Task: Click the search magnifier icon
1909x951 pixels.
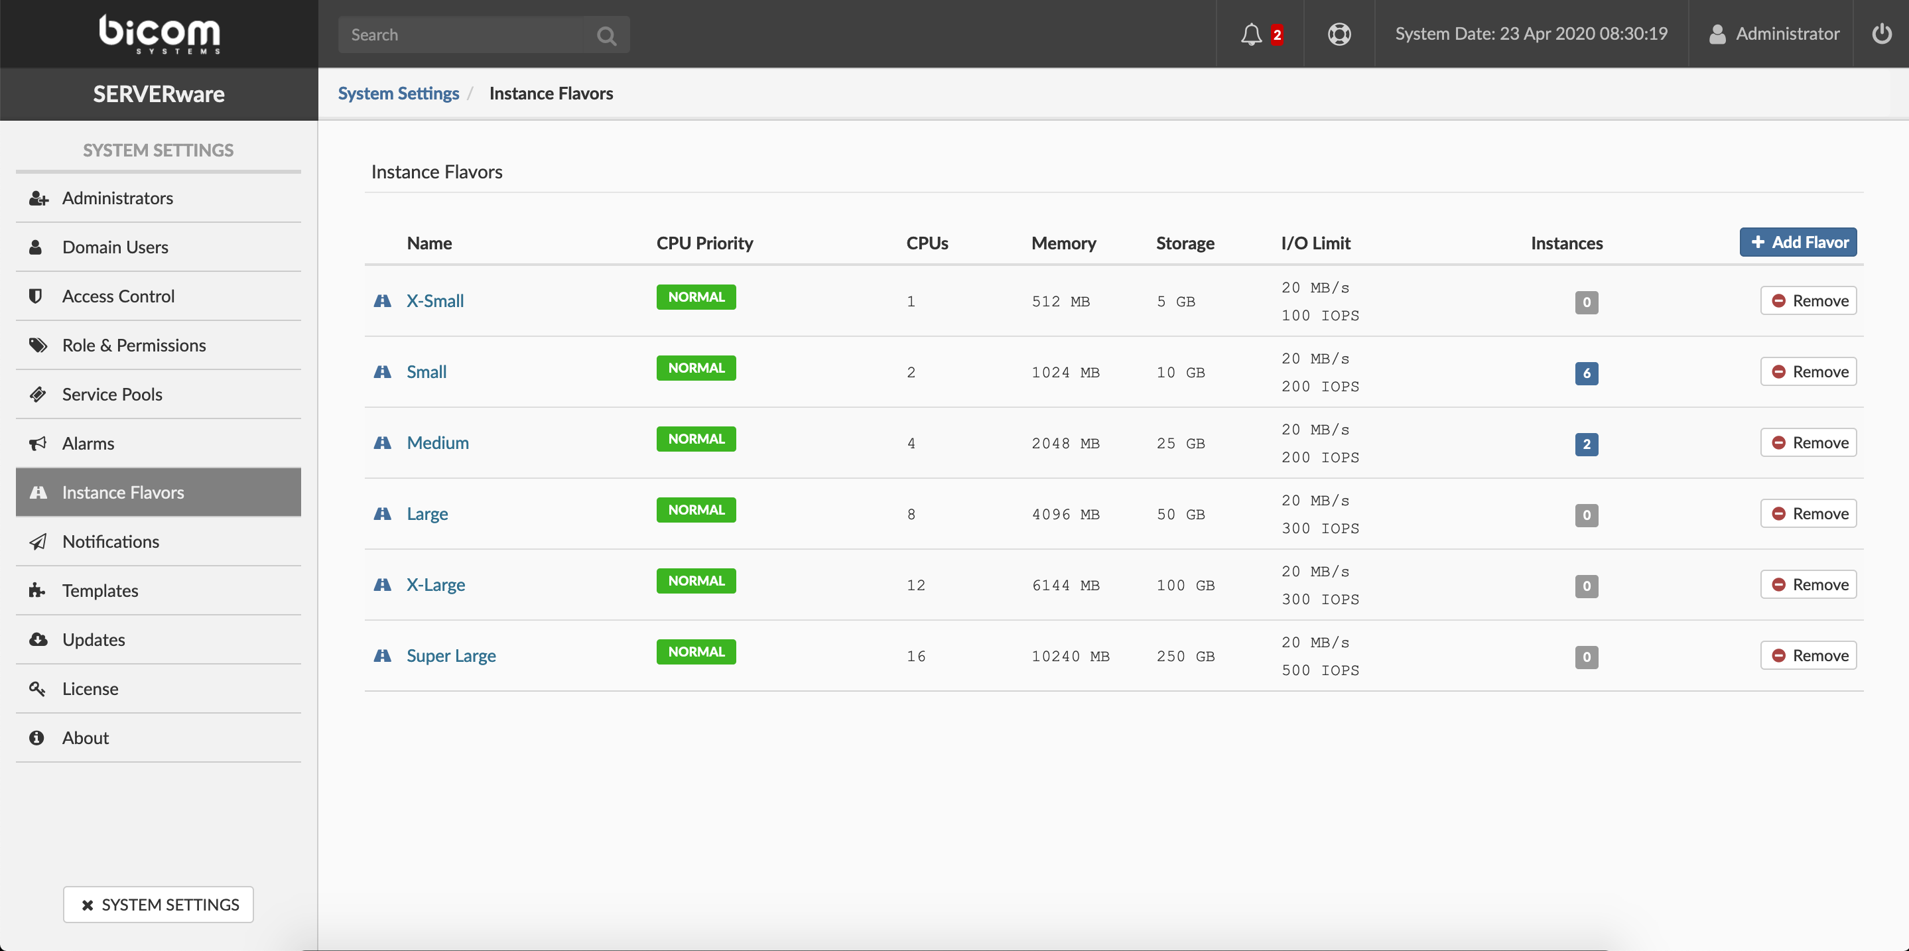Action: (x=606, y=34)
